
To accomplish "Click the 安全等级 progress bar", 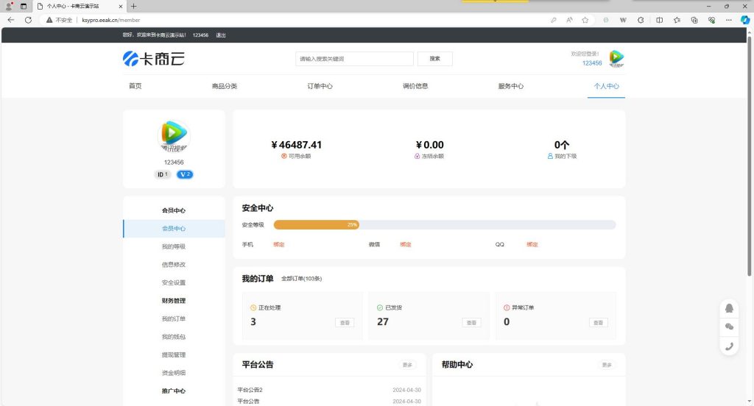I will 444,225.
